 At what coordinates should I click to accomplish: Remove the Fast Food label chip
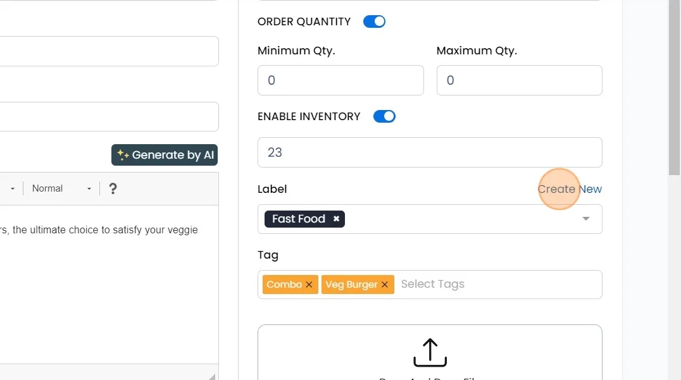(x=337, y=219)
